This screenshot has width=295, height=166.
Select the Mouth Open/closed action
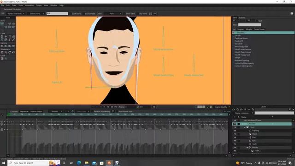(x=243, y=52)
